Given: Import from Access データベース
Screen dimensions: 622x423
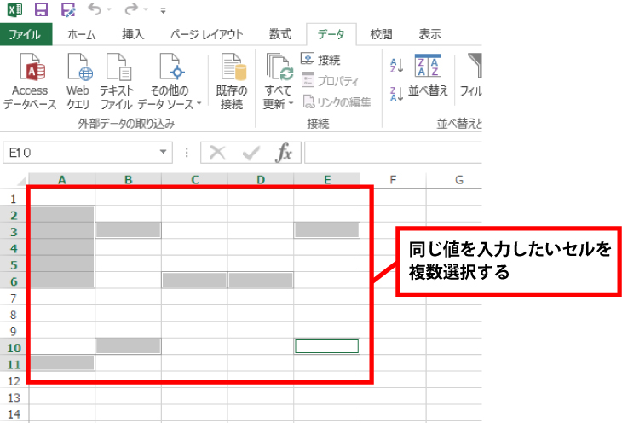Looking at the screenshot, I should click(x=30, y=82).
